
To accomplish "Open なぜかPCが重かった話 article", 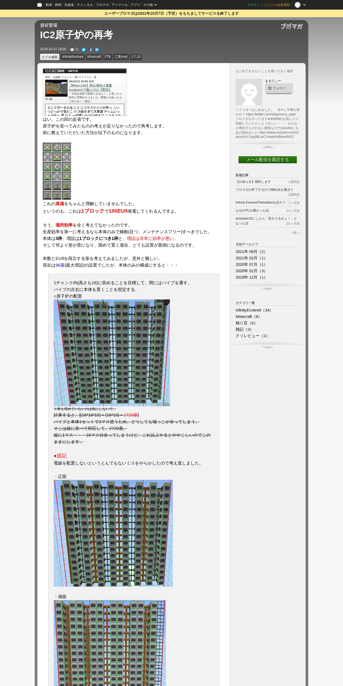I will tap(252, 211).
